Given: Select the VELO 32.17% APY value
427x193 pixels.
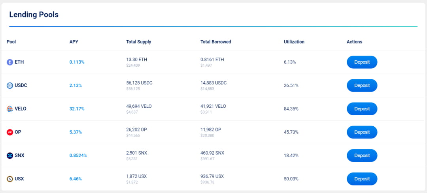Looking at the screenshot, I should [x=77, y=109].
